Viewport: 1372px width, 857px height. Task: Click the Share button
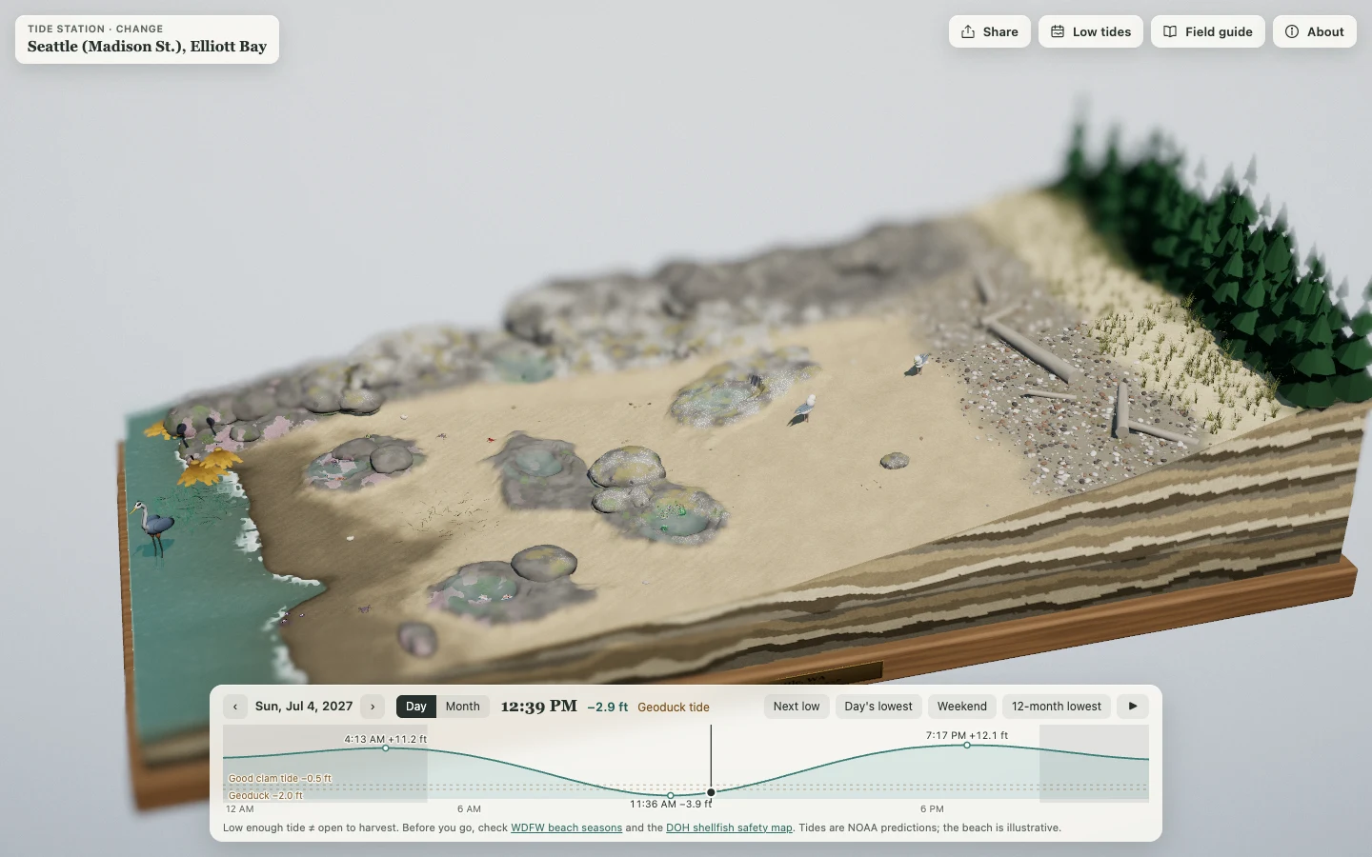point(989,31)
